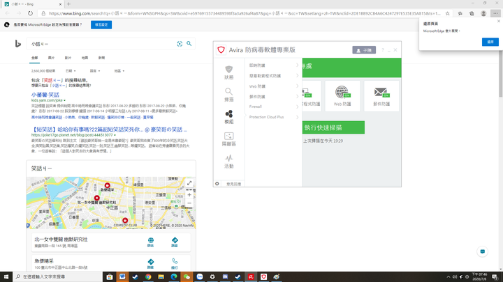Open the 地區 region filter dropdown
Image resolution: width=503 pixels, height=282 pixels.
click(119, 71)
